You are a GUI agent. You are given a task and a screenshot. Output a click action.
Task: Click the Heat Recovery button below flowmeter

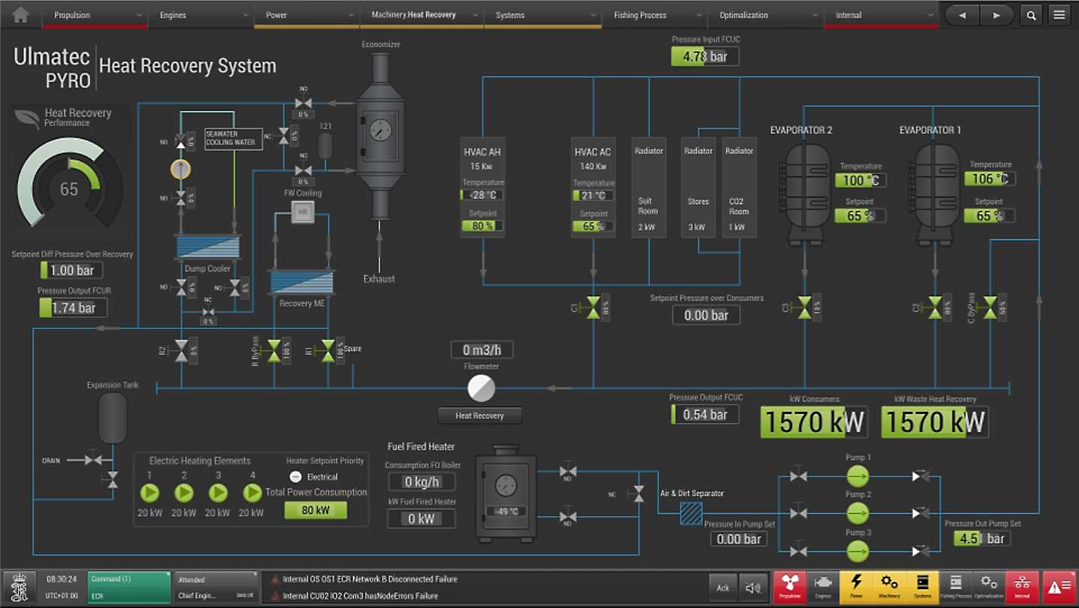(479, 416)
